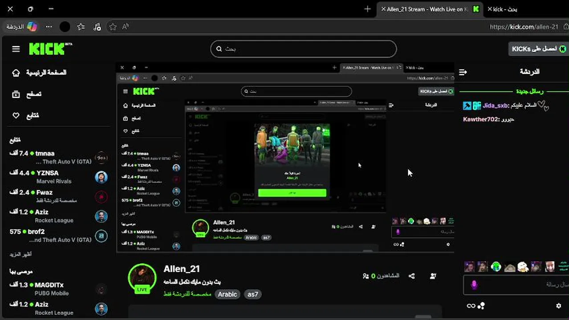Close the Allen_21 Stream browser tab

pyautogui.click(x=383, y=9)
